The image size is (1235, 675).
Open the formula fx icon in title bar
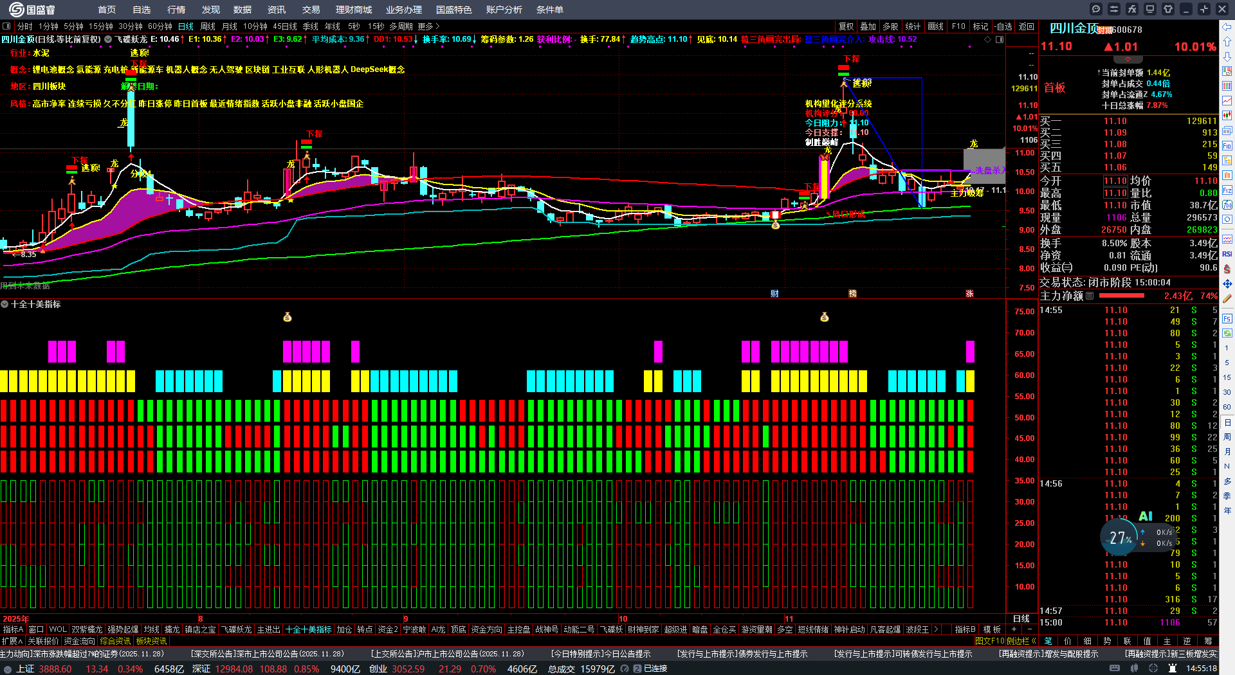pyautogui.click(x=1132, y=9)
